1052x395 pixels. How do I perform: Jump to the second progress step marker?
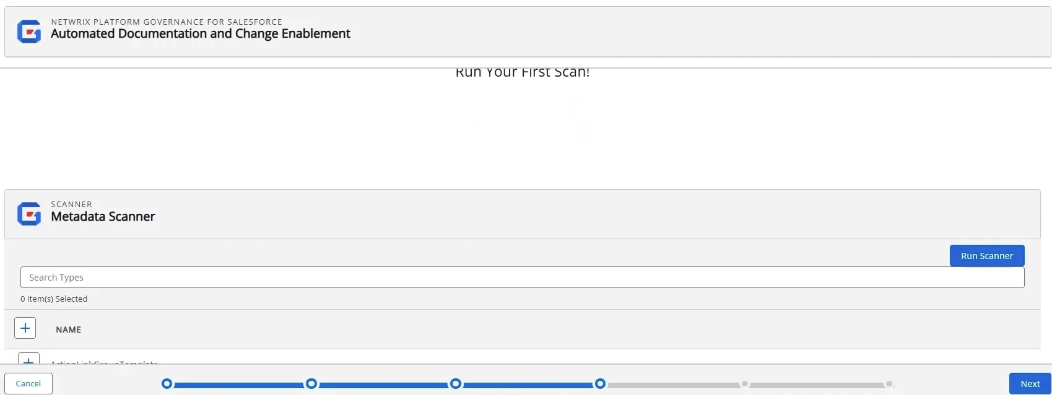[x=311, y=384]
